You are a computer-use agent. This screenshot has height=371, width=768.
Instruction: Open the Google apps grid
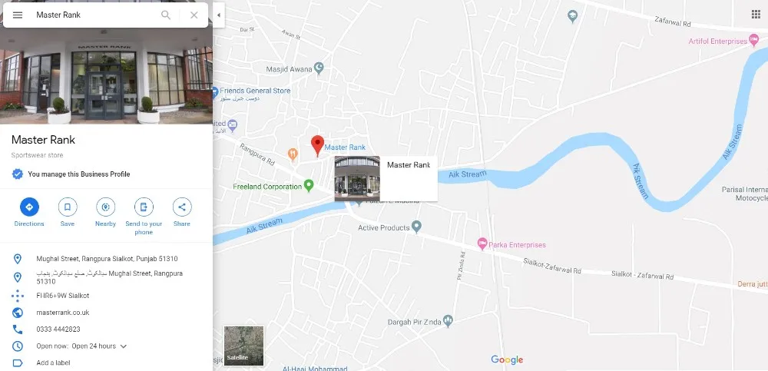(756, 15)
